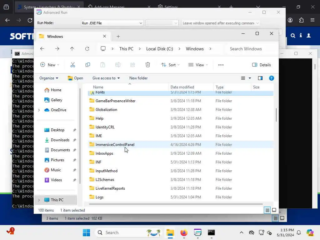
Task: Click the Copilot preview taskbar icon
Action: pyautogui.click(x=310, y=232)
